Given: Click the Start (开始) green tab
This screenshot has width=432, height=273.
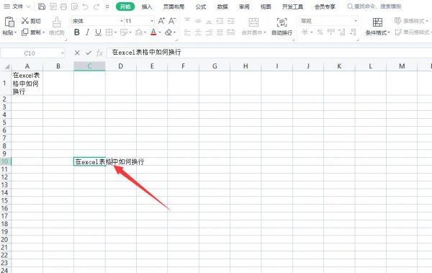Looking at the screenshot, I should coord(125,6).
